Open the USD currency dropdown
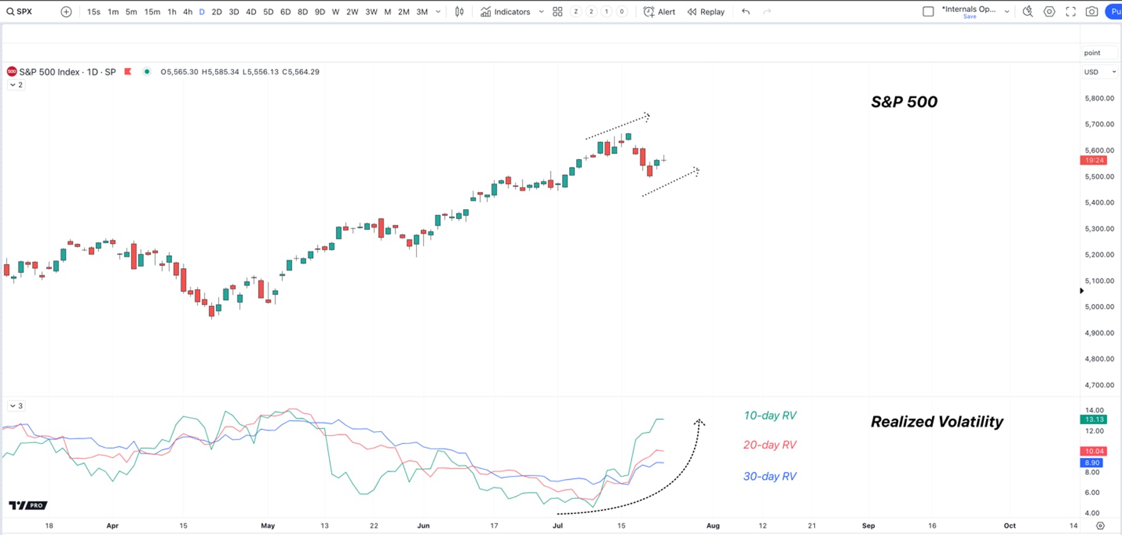This screenshot has width=1122, height=535. [x=1100, y=72]
